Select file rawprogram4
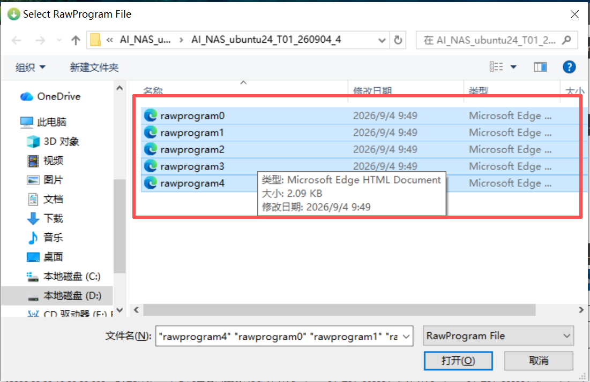This screenshot has height=382, width=590. point(192,184)
